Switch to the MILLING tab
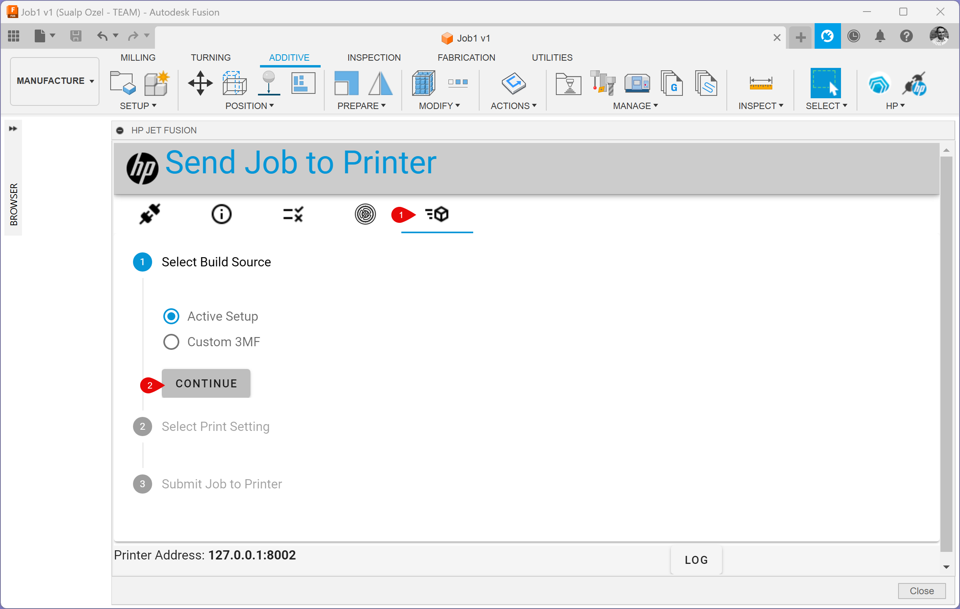 pyautogui.click(x=138, y=58)
